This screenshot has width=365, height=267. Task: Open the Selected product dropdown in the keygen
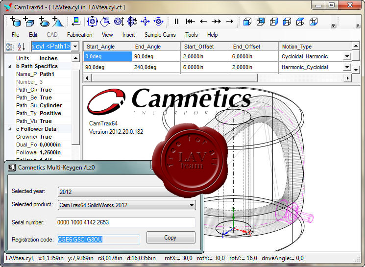(x=192, y=205)
